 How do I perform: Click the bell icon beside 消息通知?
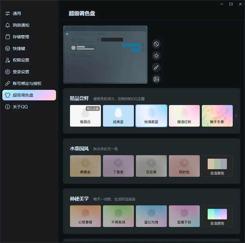tap(8, 25)
